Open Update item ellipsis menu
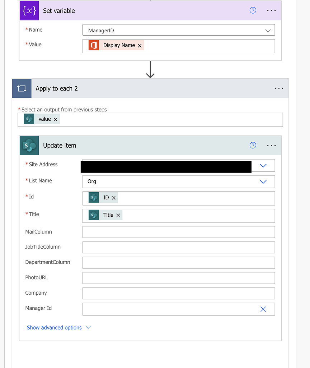310x368 pixels. pyautogui.click(x=272, y=146)
